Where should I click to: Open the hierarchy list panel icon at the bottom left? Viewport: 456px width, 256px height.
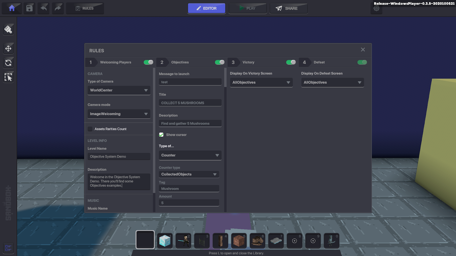pyautogui.click(x=8, y=248)
